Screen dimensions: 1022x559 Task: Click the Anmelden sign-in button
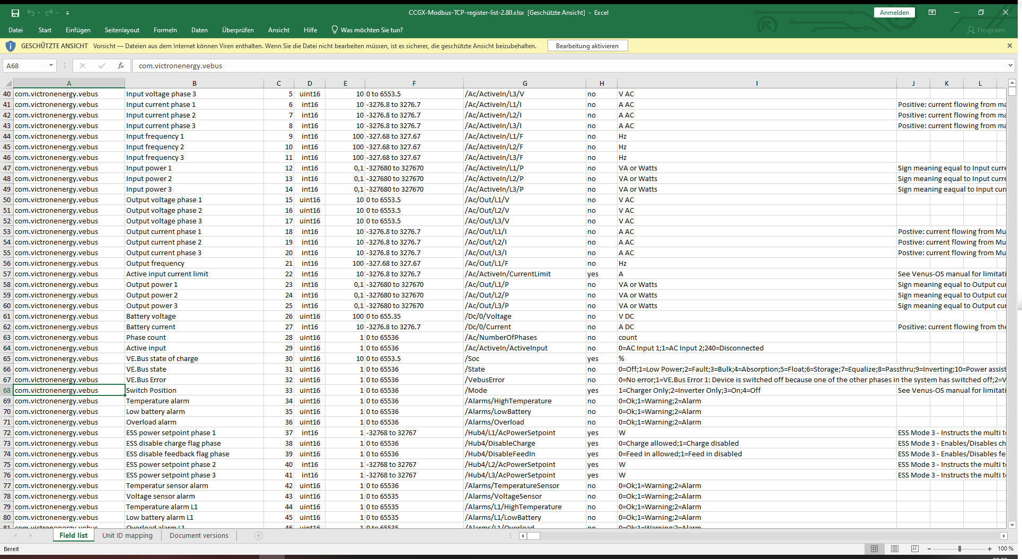(x=894, y=12)
